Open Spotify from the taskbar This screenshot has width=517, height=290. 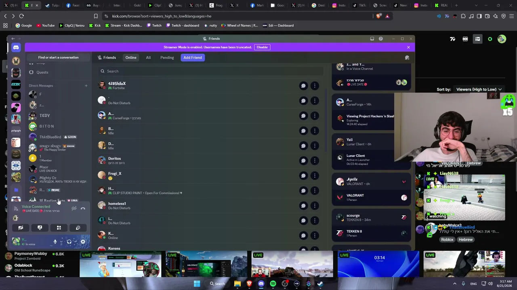(273, 284)
